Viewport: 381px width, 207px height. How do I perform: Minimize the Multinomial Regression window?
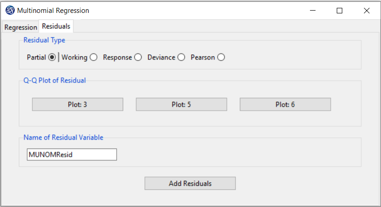(313, 11)
